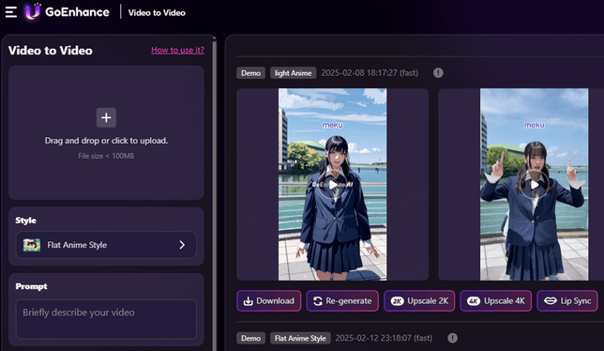Click the light Anime style tag
Screen dimensions: 604x351
(x=294, y=73)
